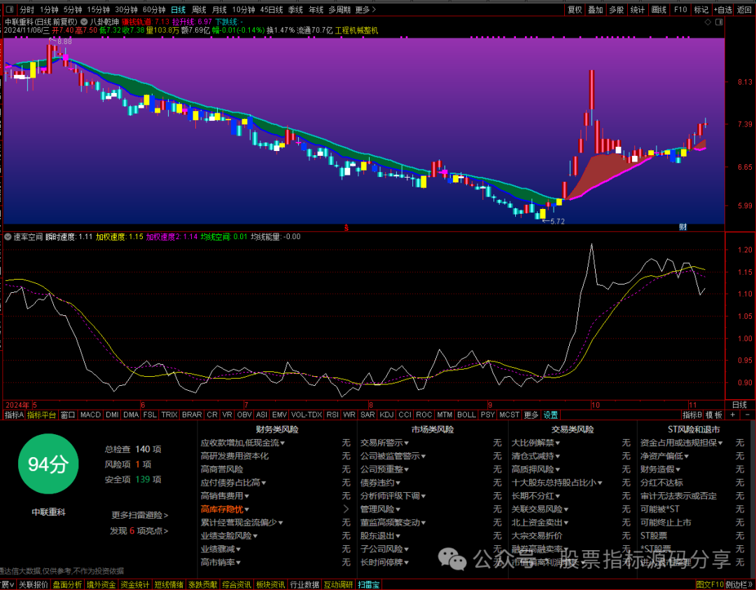This screenshot has width=756, height=590.
Task: Click the 画线 drawing tool button
Action: (x=659, y=10)
